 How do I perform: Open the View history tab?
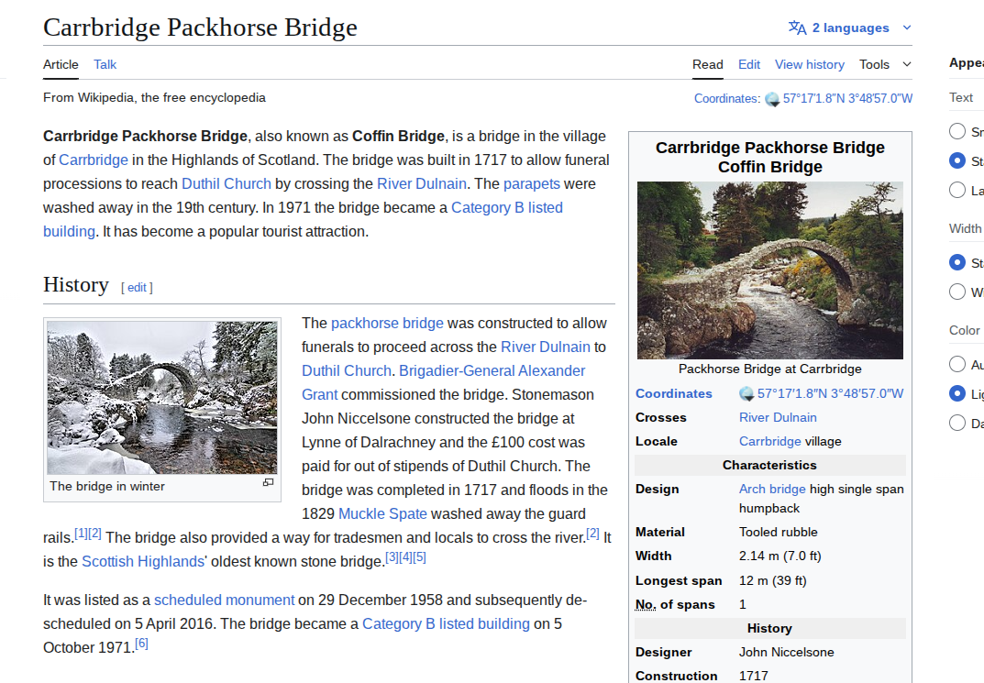pyautogui.click(x=809, y=64)
